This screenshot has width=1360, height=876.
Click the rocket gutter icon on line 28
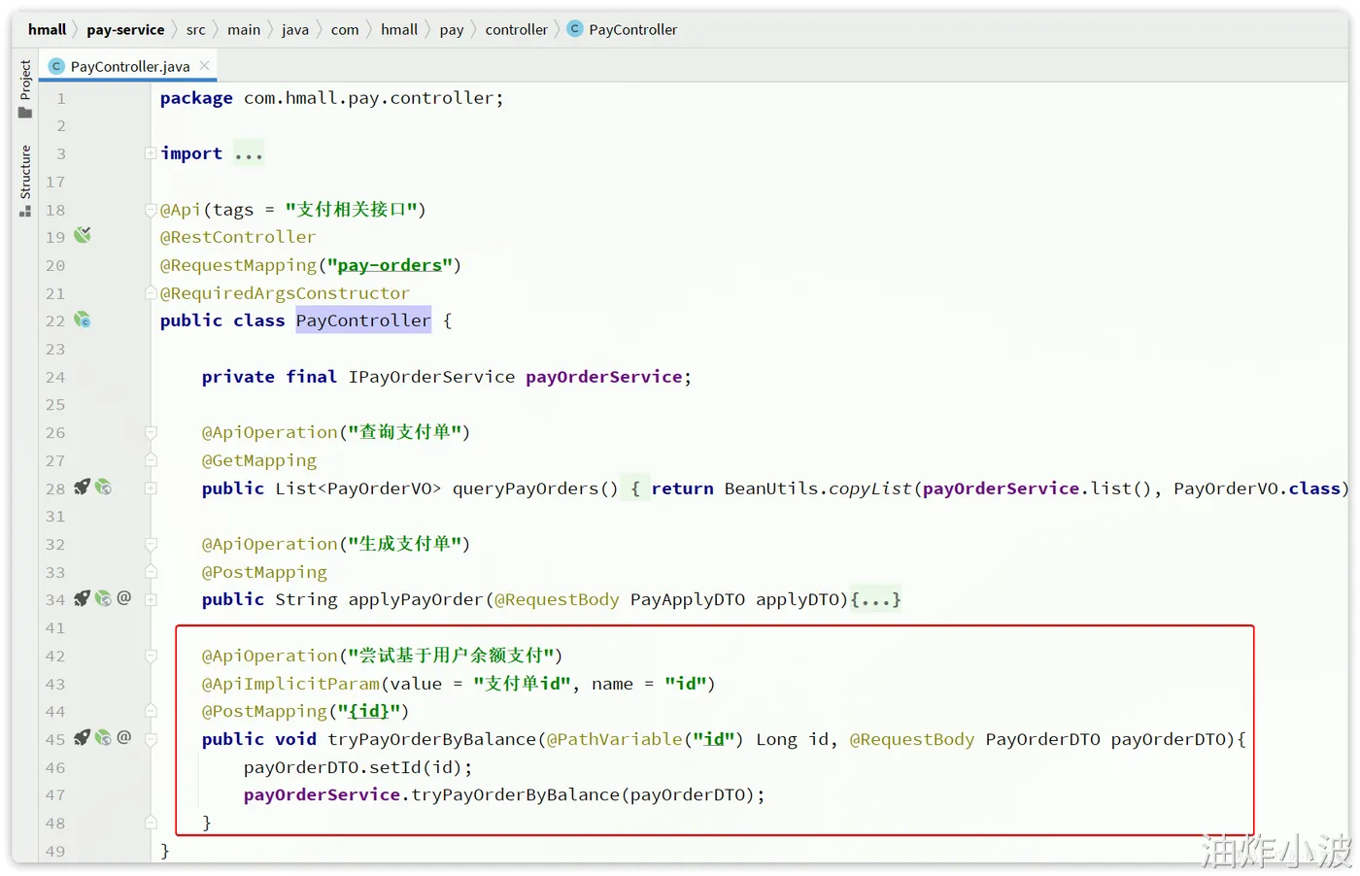tap(82, 488)
